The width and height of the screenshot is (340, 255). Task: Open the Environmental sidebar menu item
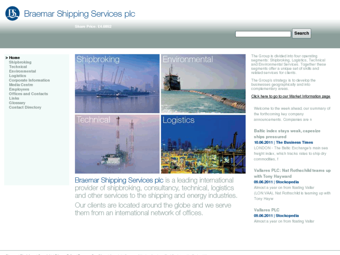pos(22,72)
